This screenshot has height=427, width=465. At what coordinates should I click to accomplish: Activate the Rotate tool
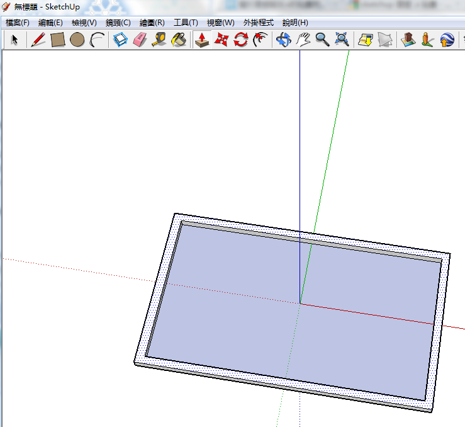tap(241, 40)
